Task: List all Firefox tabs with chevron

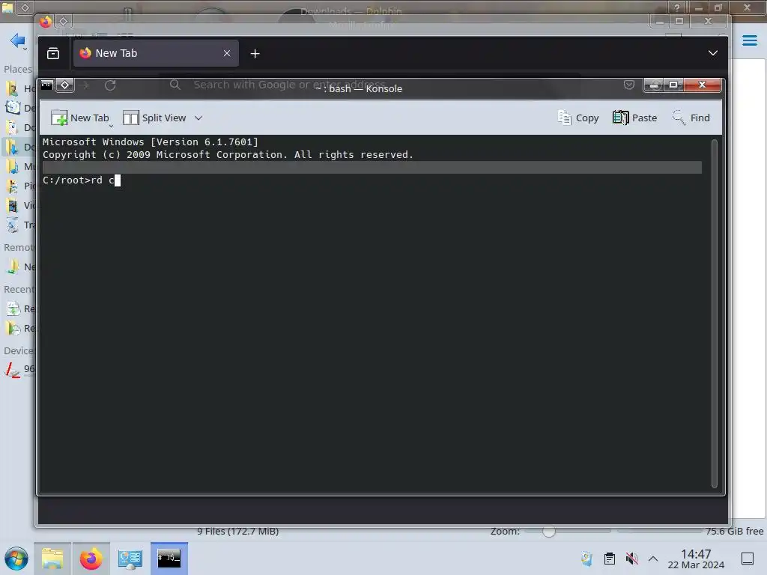Action: coord(713,53)
